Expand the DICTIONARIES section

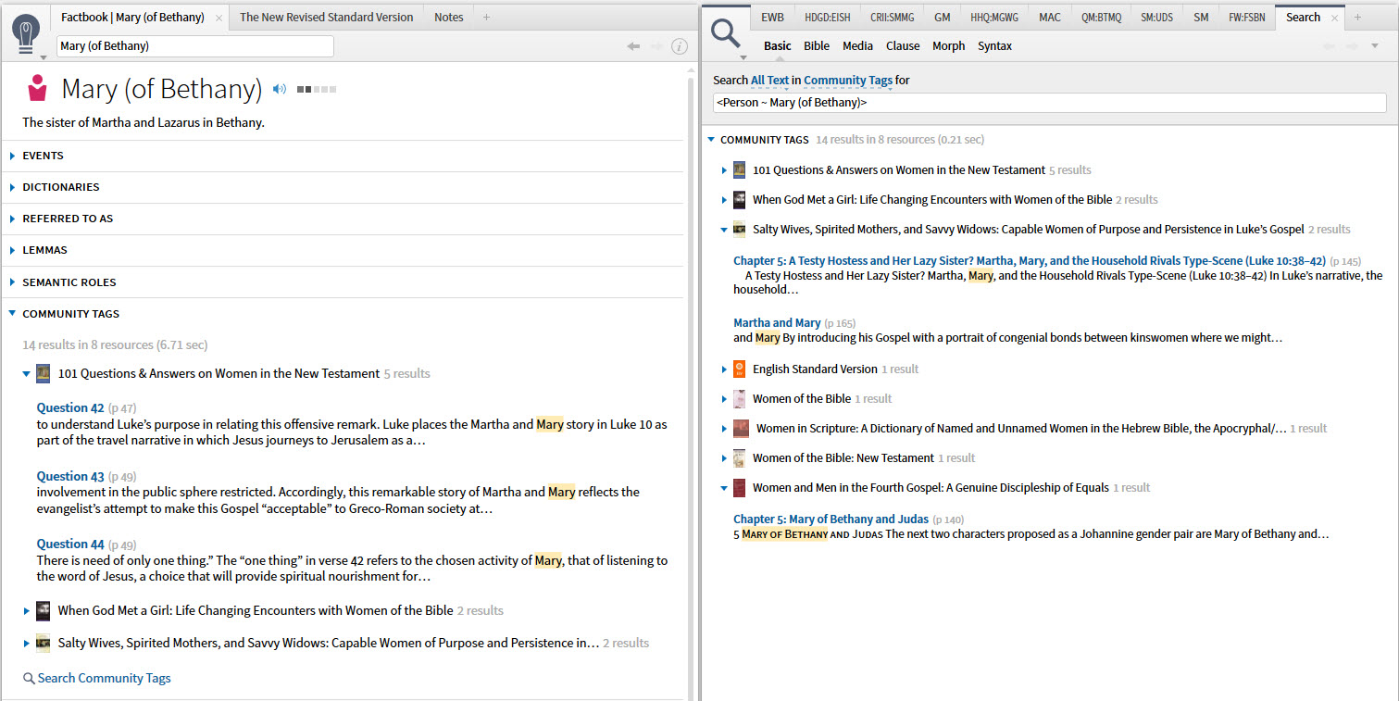[13, 188]
